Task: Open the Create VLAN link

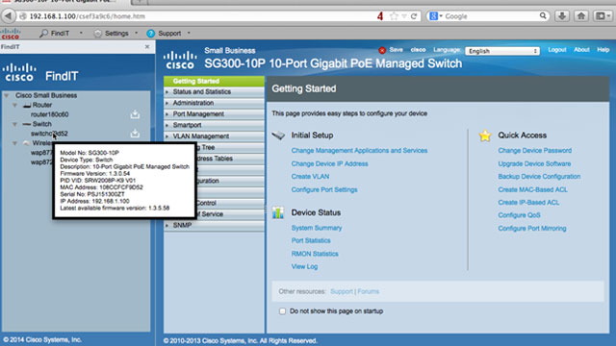Action: pos(310,177)
